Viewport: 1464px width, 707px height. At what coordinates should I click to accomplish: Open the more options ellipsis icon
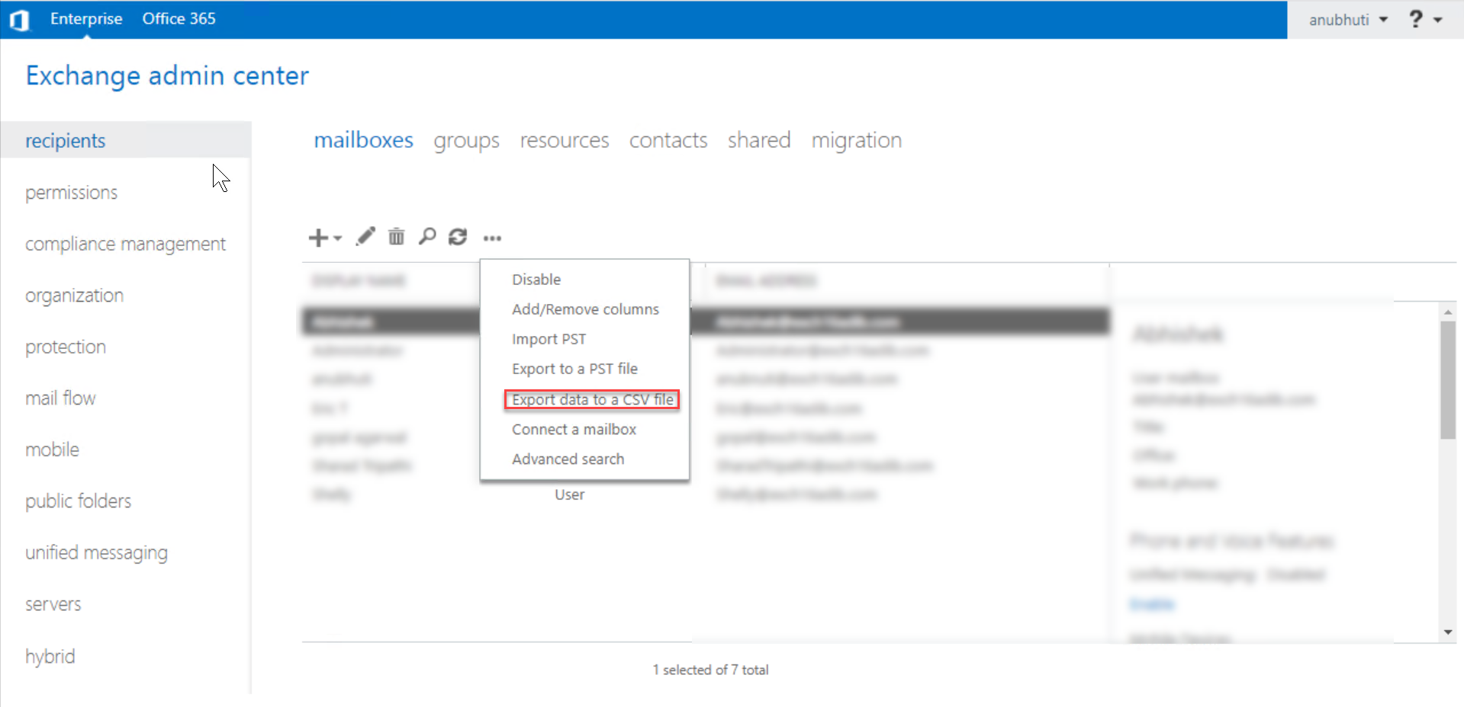pyautogui.click(x=492, y=238)
